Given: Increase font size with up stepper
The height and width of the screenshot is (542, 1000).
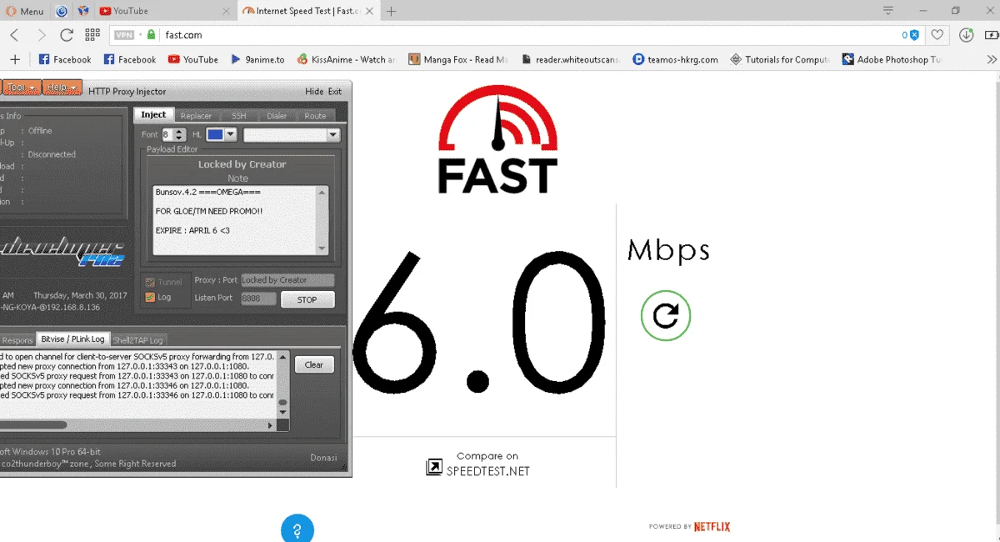Looking at the screenshot, I should (x=180, y=131).
